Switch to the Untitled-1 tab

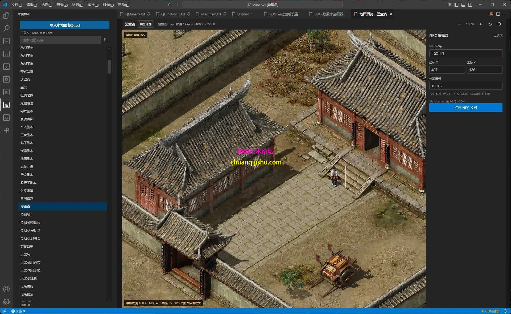point(245,14)
